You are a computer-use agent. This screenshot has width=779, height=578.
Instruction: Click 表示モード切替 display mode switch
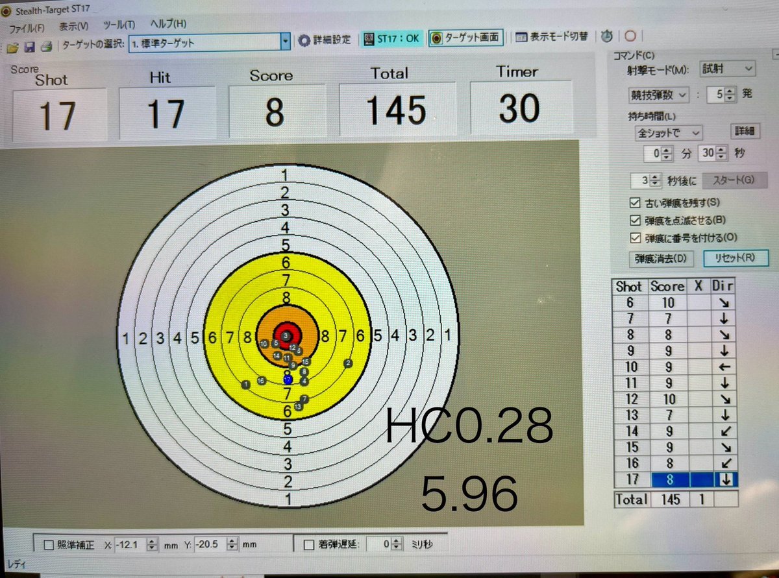[552, 37]
